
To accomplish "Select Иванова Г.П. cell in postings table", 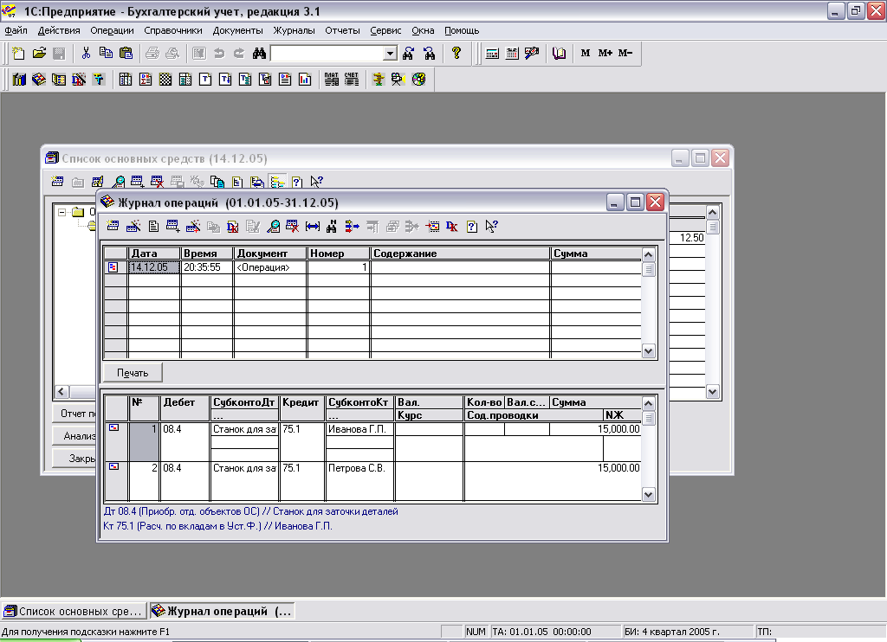I will pyautogui.click(x=359, y=429).
